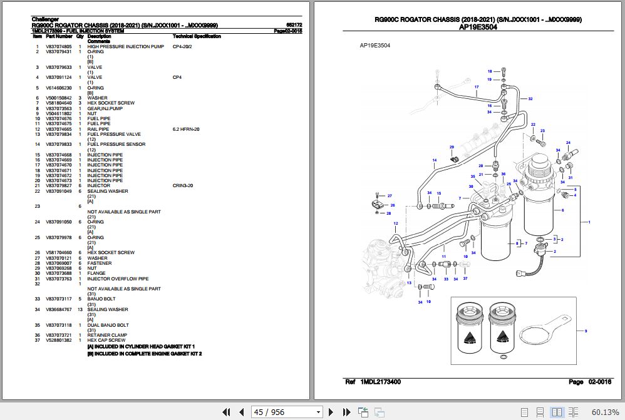Click the green previous-view icon
Screen dimensions: 625x420
click(x=362, y=412)
